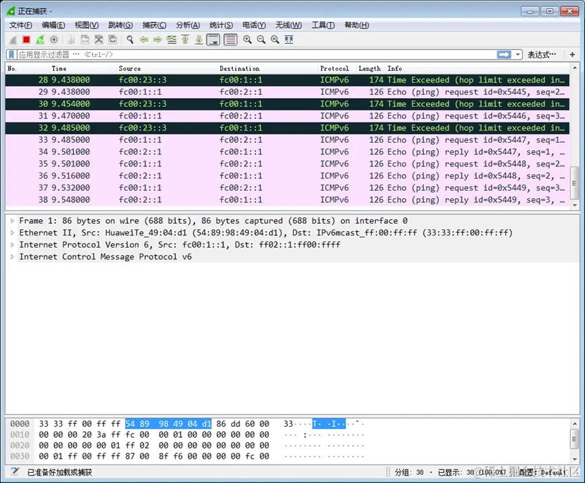Click the reload capture file icon
Image resolution: width=585 pixels, height=483 pixels.
pyautogui.click(x=112, y=39)
